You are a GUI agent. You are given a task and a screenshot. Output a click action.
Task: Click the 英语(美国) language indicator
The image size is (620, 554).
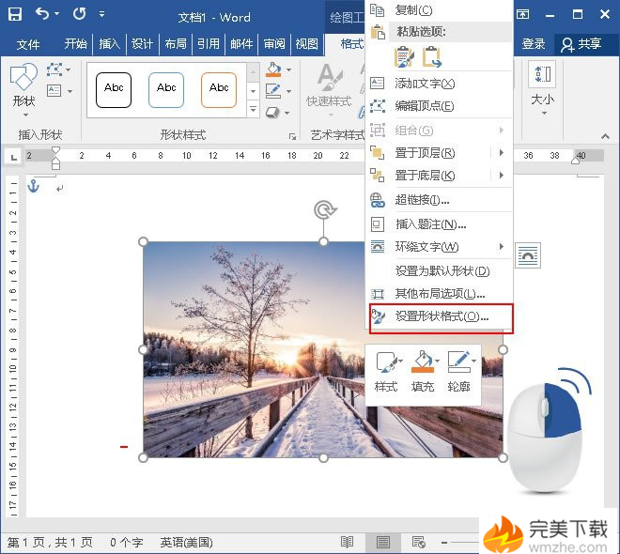coord(186,543)
